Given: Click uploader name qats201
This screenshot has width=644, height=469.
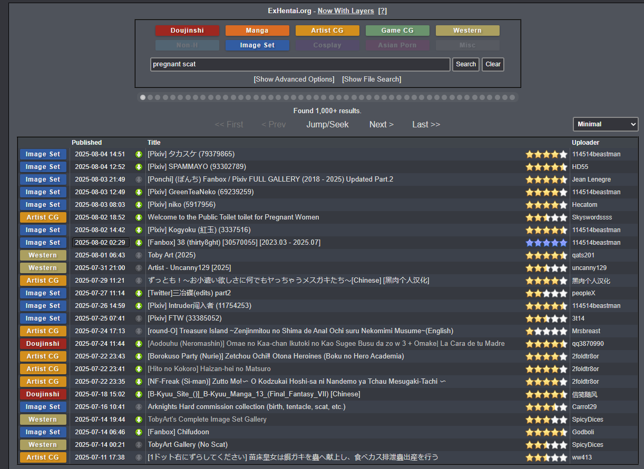Looking at the screenshot, I should (x=583, y=255).
